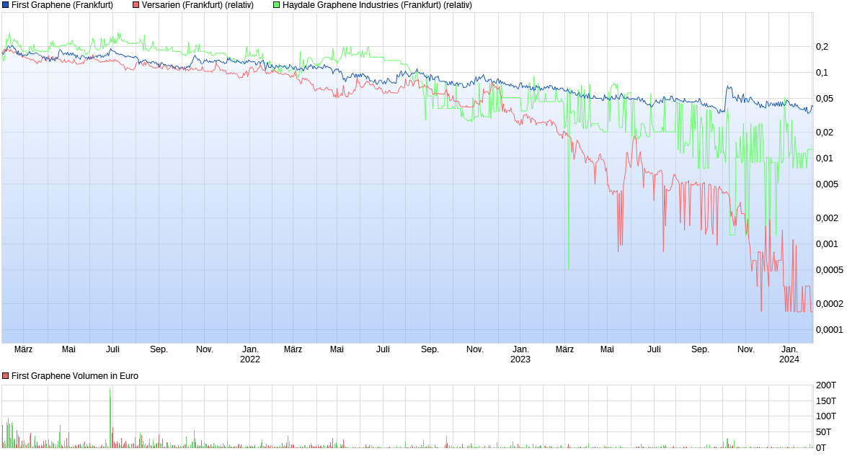Click the 50T volume axis label

click(x=823, y=432)
